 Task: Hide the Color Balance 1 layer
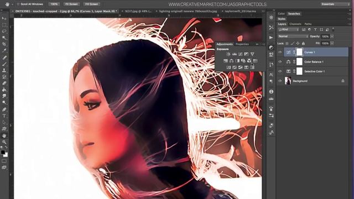coord(280,61)
